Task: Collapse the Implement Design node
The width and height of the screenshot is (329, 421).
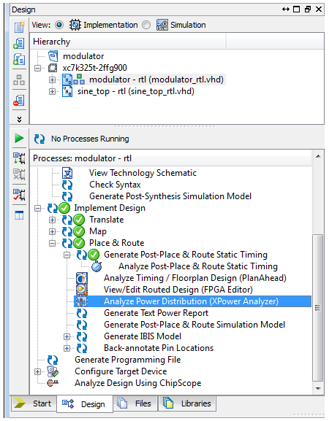Action: tap(38, 208)
